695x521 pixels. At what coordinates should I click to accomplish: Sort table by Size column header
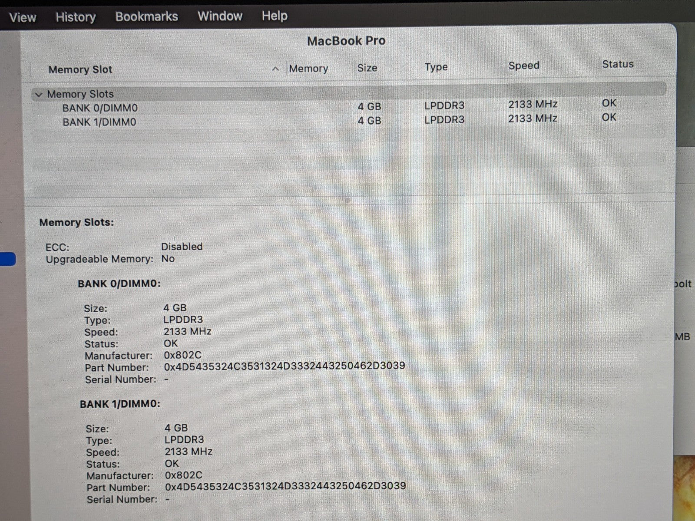pyautogui.click(x=367, y=68)
